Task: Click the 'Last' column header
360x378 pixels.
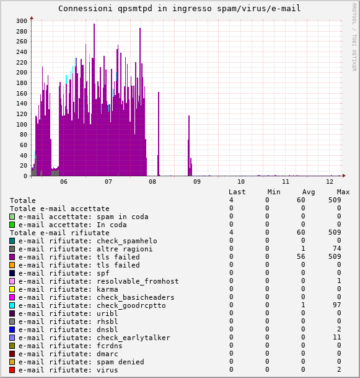Action: click(x=237, y=192)
